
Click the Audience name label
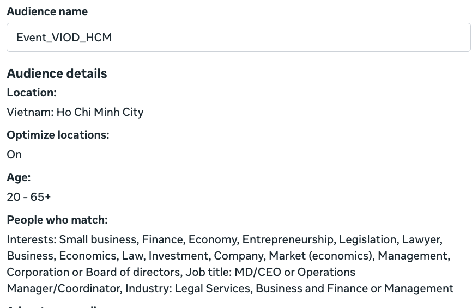[x=47, y=11]
